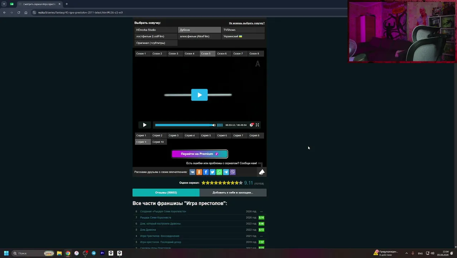
Task: Rate the series using stars
Action: click(222, 183)
